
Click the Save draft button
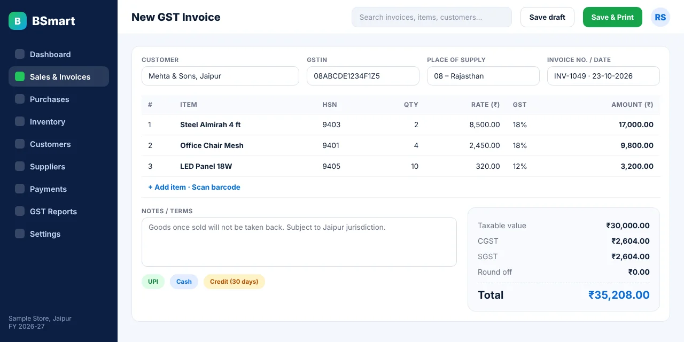tap(547, 17)
